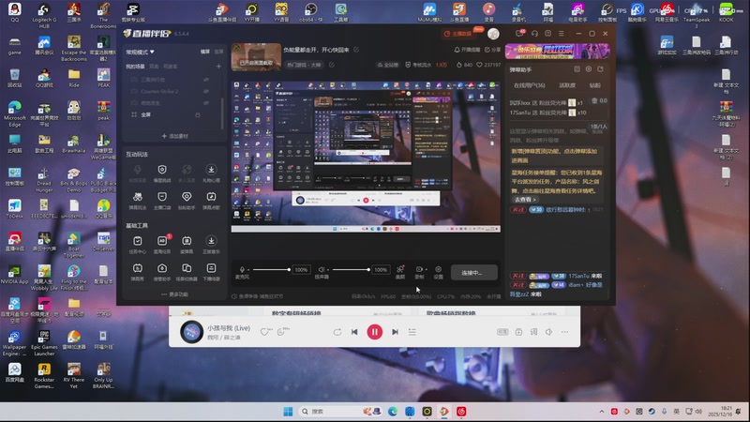Image resolution: width=750 pixels, height=422 pixels.
Task: Open the 弹幕助手 panel settings gear icon
Action: click(x=589, y=69)
